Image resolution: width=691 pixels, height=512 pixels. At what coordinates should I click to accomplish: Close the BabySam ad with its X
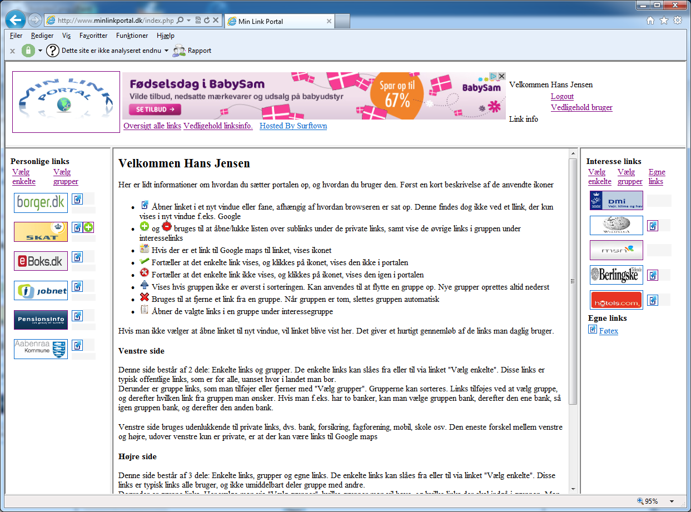(x=501, y=76)
